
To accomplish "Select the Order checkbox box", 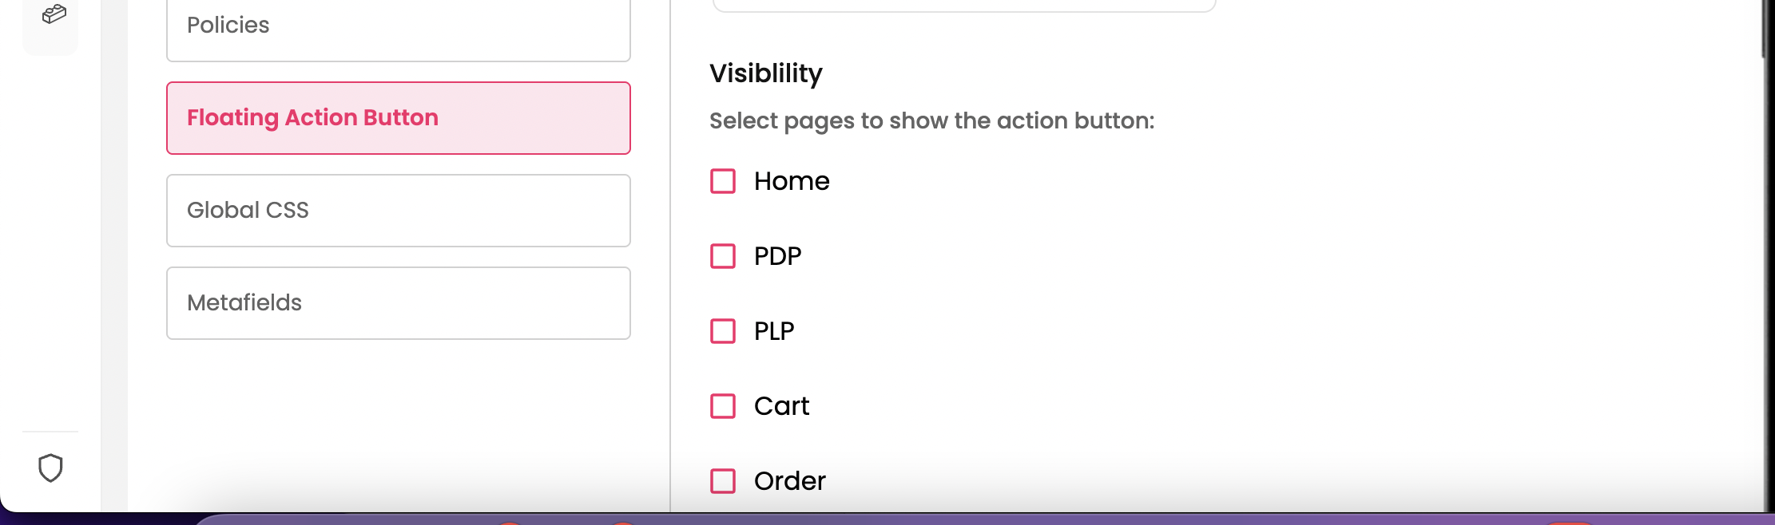I will (x=723, y=481).
